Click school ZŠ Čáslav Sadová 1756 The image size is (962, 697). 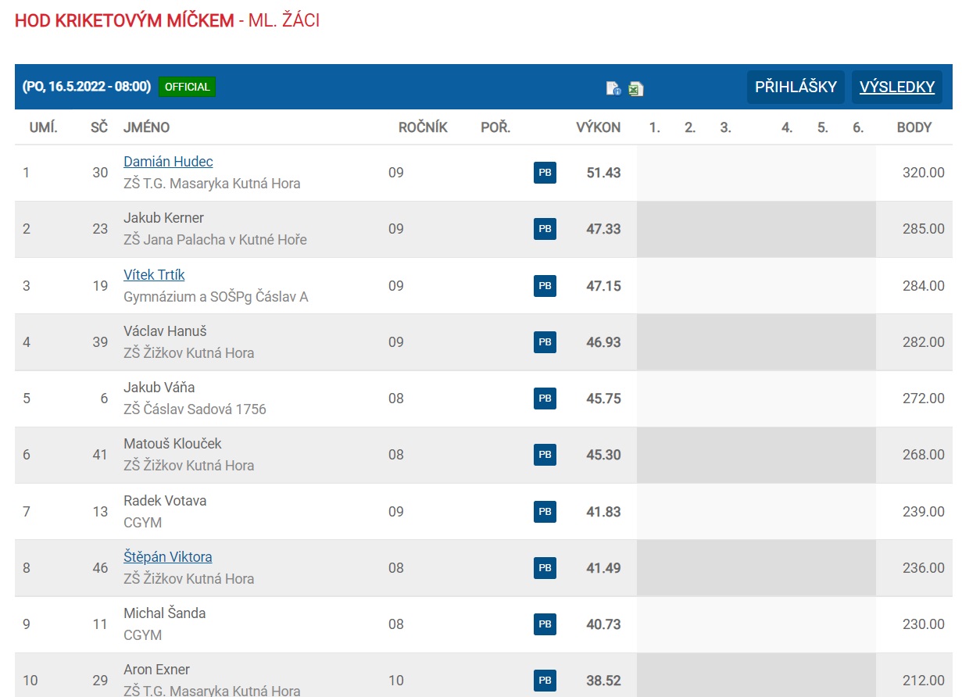pyautogui.click(x=195, y=409)
